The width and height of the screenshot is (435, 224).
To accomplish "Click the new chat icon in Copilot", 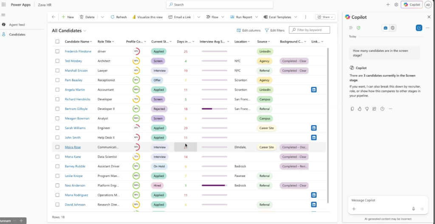I will click(x=419, y=28).
